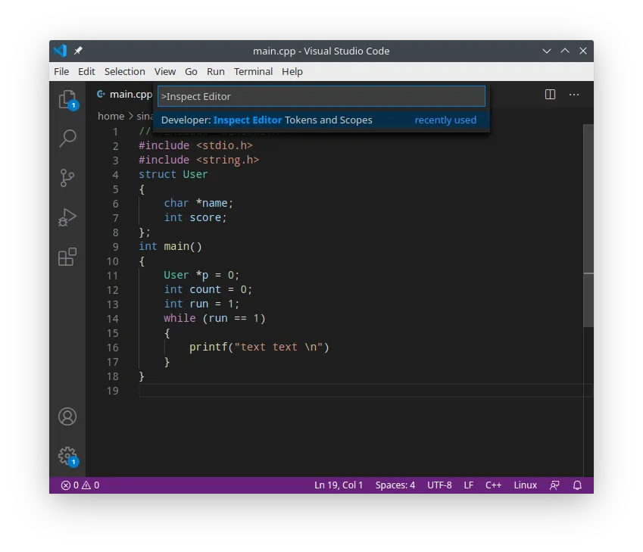The image size is (643, 552).
Task: Click the 'char *name;' line
Action: click(x=198, y=204)
